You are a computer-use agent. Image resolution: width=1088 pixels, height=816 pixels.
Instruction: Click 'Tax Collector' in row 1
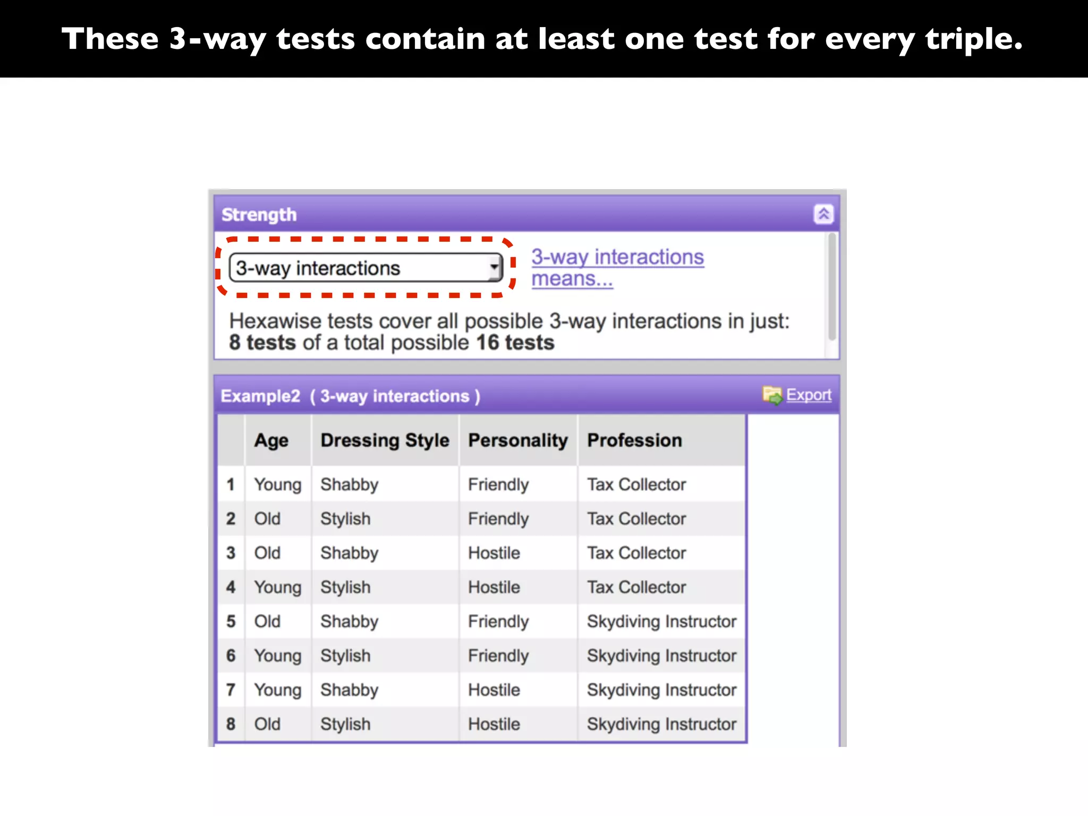636,484
